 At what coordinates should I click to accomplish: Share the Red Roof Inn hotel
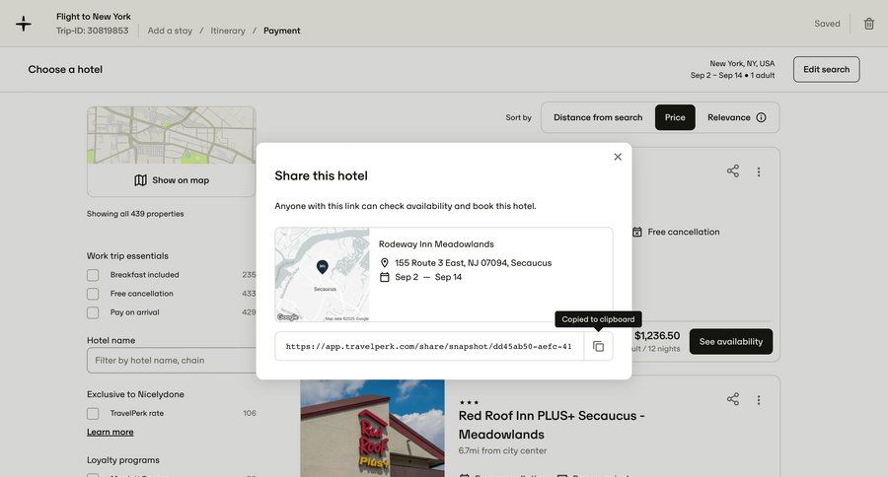point(733,399)
